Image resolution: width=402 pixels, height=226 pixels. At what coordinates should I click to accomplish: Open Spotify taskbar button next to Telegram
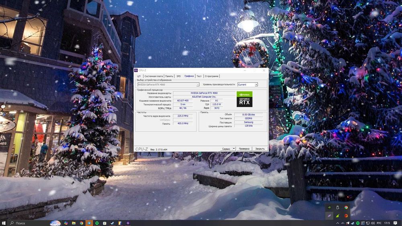97,223
